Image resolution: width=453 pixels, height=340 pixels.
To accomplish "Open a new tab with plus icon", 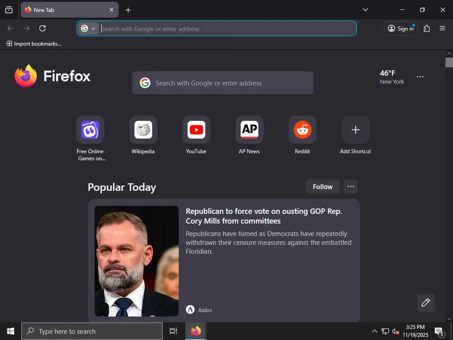I will click(x=128, y=10).
